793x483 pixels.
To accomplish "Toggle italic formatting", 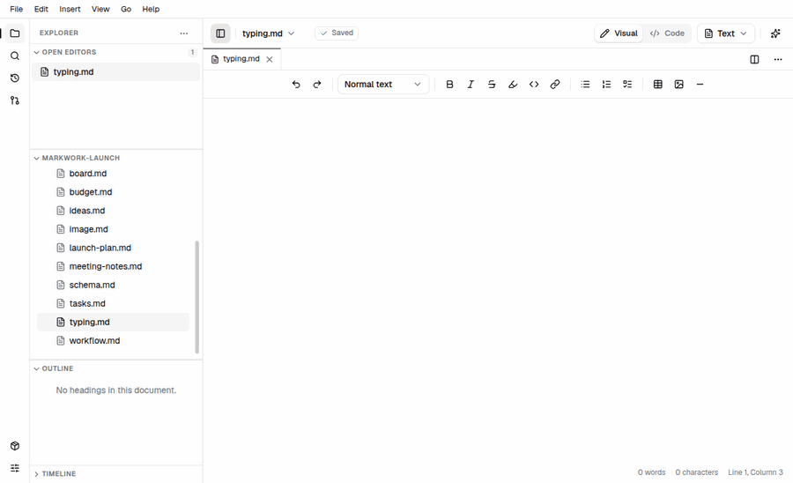I will point(471,85).
